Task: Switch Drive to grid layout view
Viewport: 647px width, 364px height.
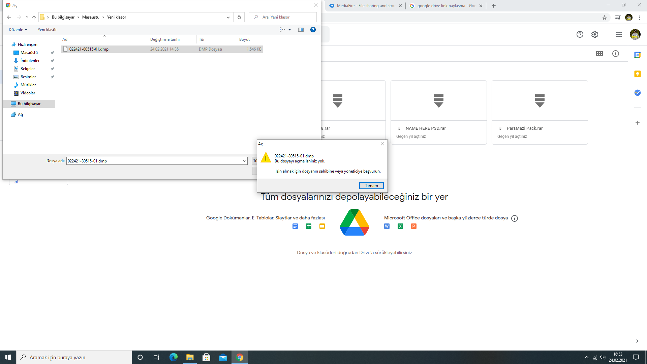Action: [599, 54]
